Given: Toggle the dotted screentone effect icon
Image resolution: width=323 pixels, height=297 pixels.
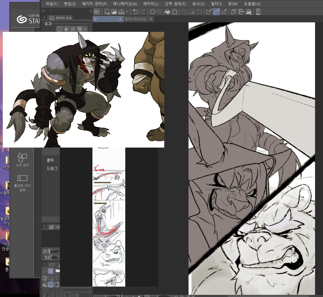Looking at the screenshot, I should (x=73, y=29).
